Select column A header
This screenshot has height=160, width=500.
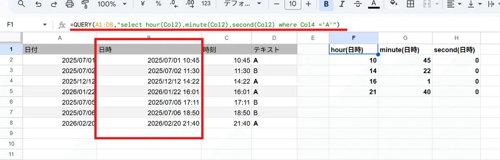click(60, 38)
